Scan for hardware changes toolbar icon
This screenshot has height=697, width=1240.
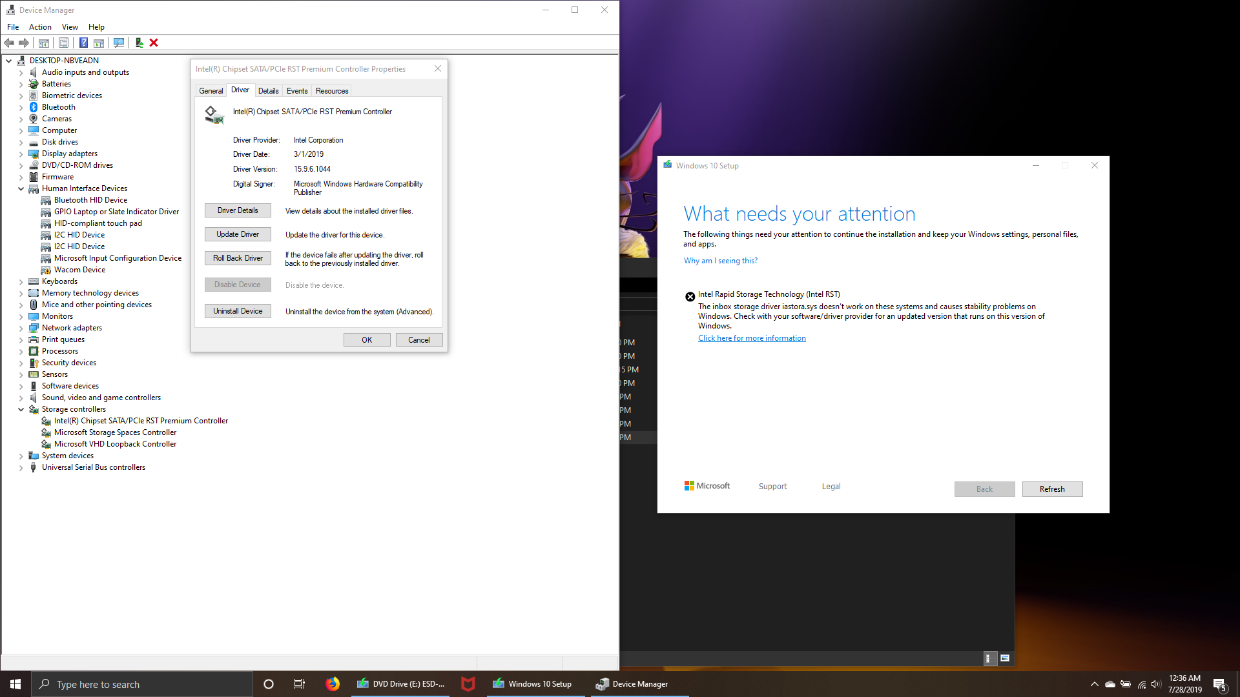(119, 43)
